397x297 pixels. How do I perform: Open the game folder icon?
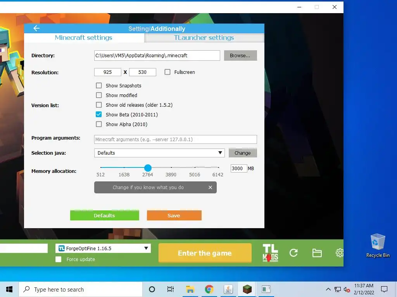pyautogui.click(x=317, y=253)
